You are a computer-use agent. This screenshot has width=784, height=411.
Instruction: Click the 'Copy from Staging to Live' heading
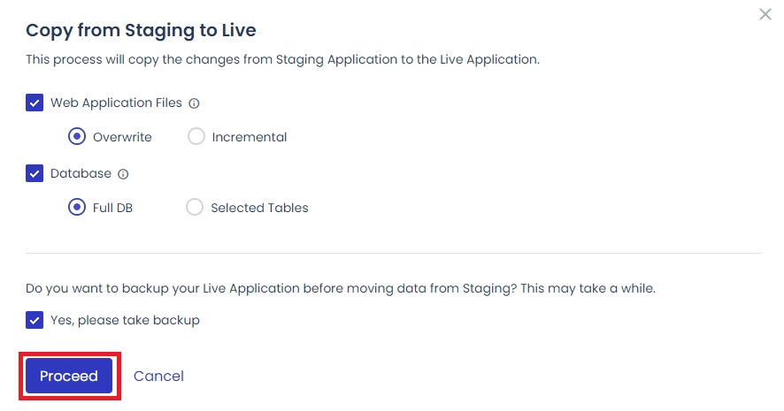(x=141, y=30)
